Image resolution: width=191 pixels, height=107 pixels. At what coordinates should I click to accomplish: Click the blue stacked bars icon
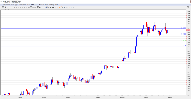click(46, 7)
